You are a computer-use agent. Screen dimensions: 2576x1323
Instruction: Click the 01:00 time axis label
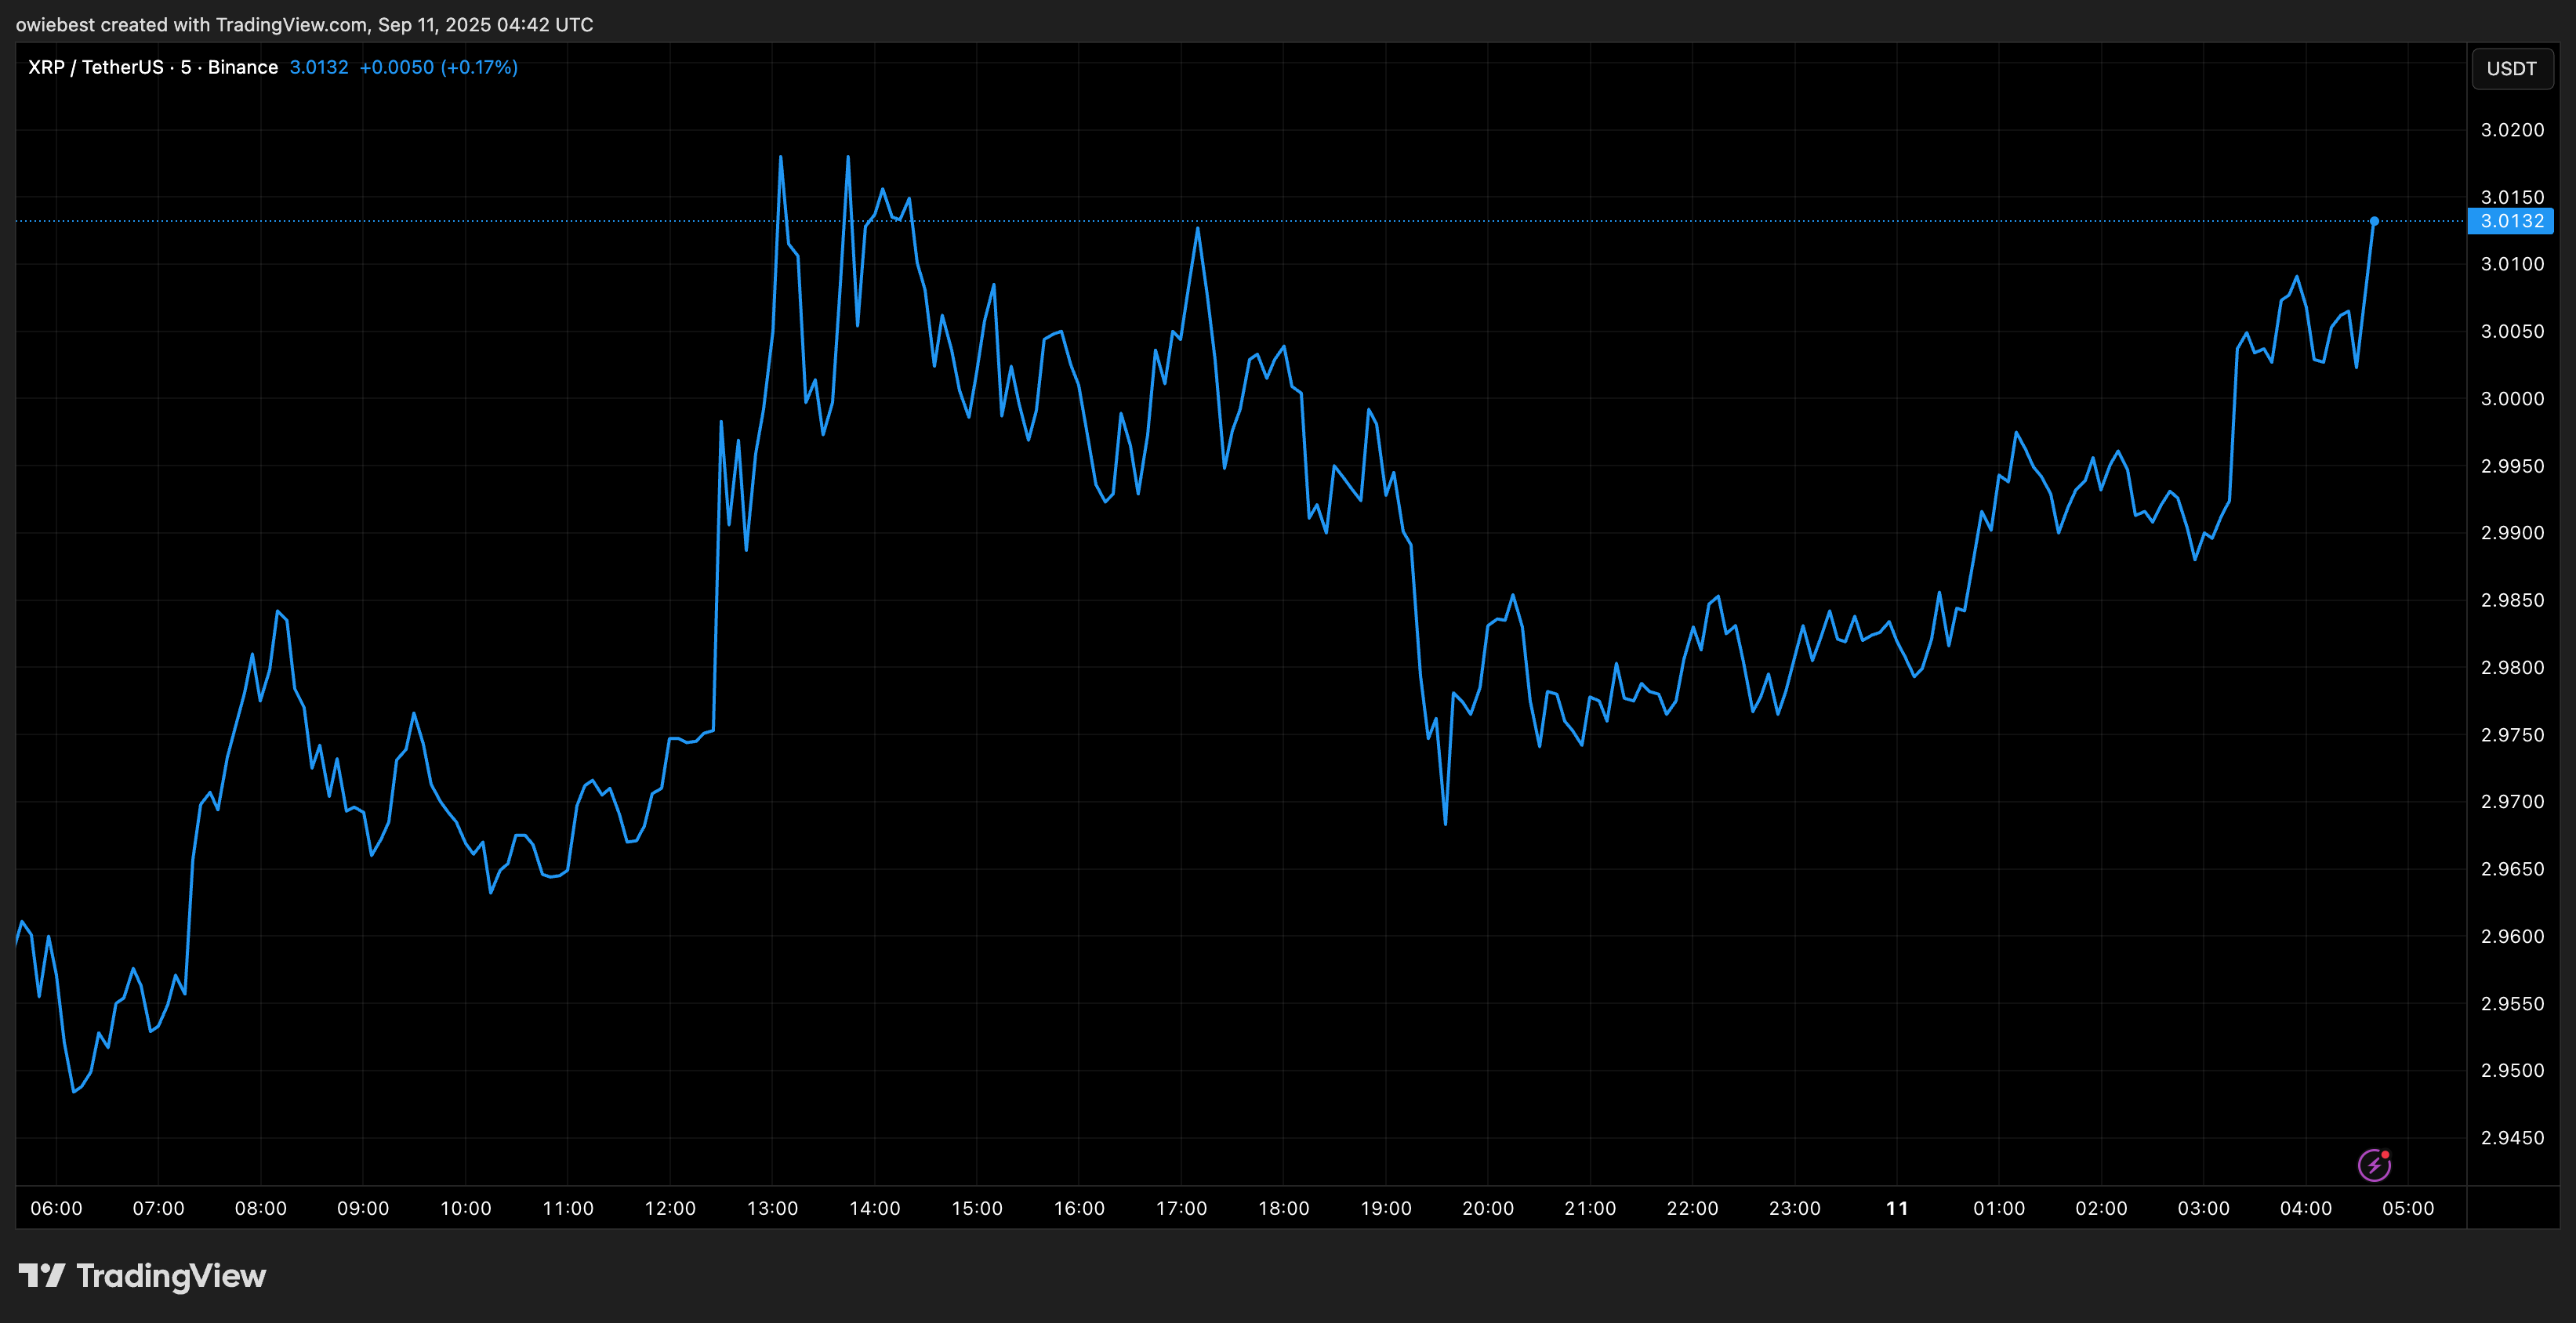tap(1999, 1208)
